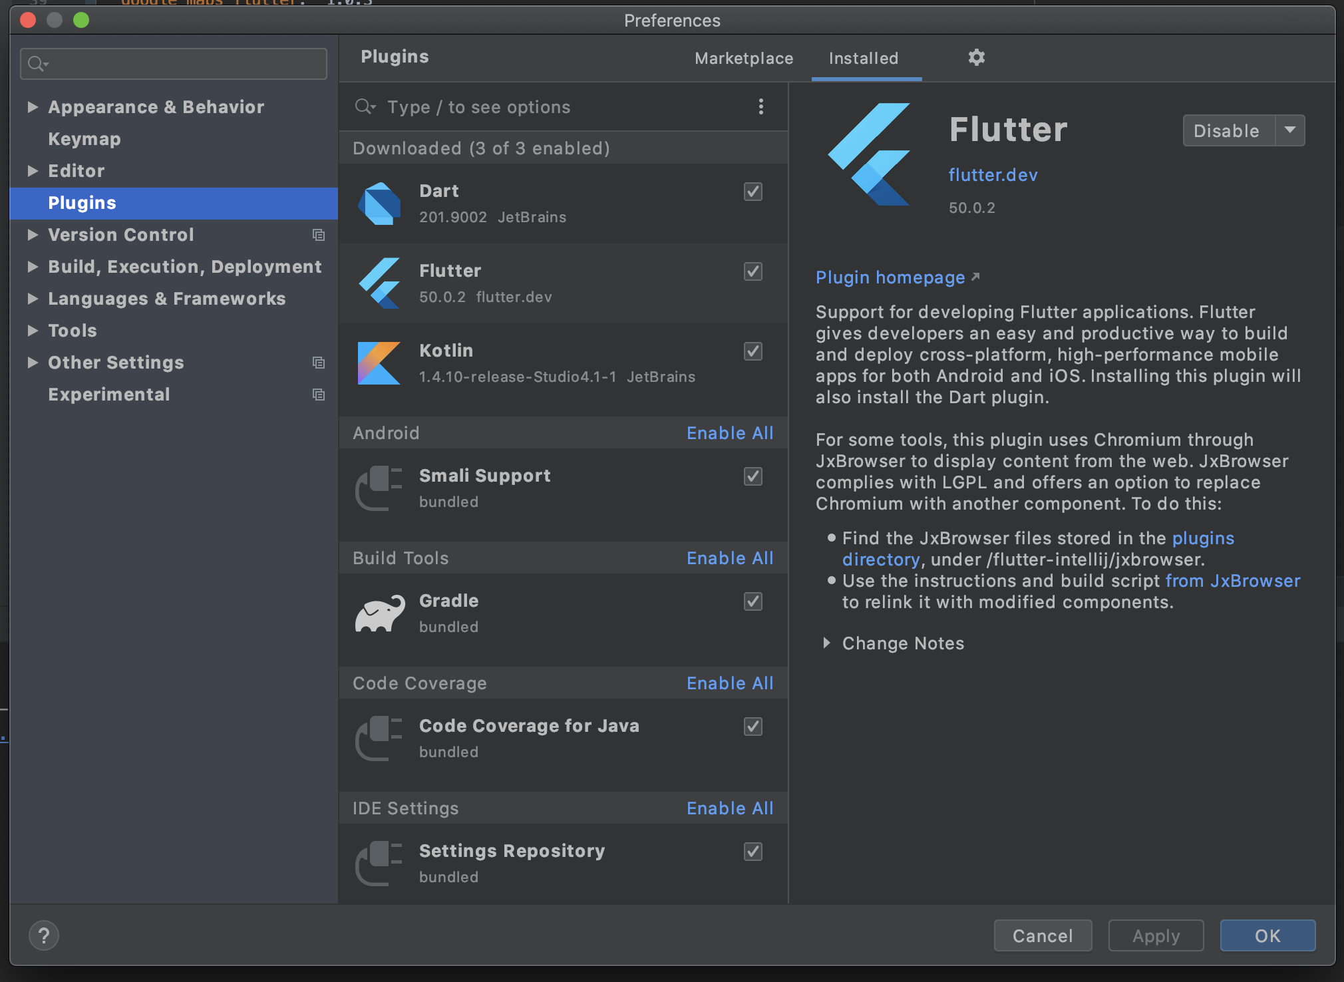This screenshot has width=1344, height=982.
Task: Click the Apply button
Action: coord(1156,935)
